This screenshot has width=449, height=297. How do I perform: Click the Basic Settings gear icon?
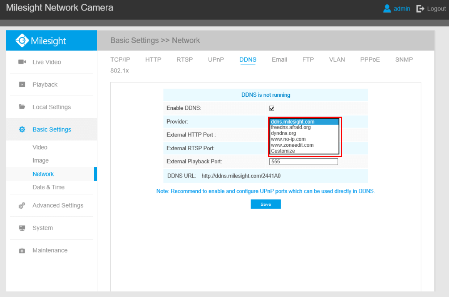[22, 129]
